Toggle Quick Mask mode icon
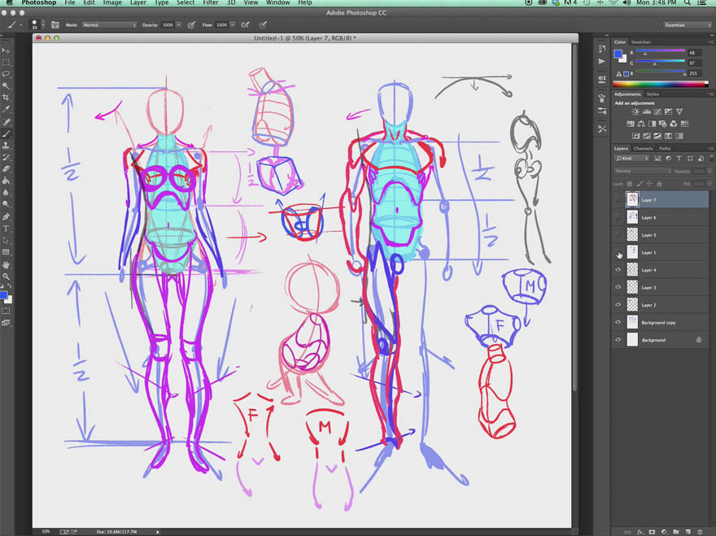 tap(6, 311)
